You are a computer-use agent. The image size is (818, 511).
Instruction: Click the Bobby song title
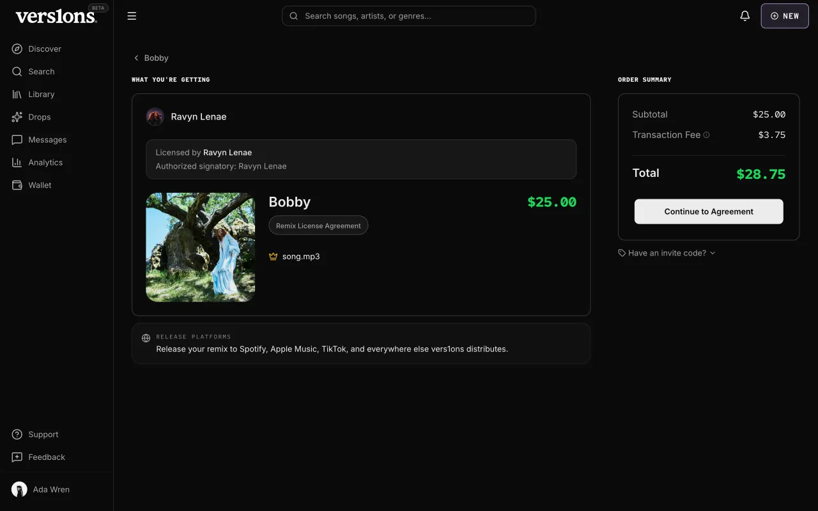point(289,202)
